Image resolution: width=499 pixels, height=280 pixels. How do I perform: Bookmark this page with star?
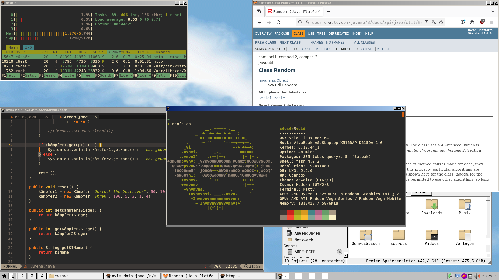click(441, 23)
